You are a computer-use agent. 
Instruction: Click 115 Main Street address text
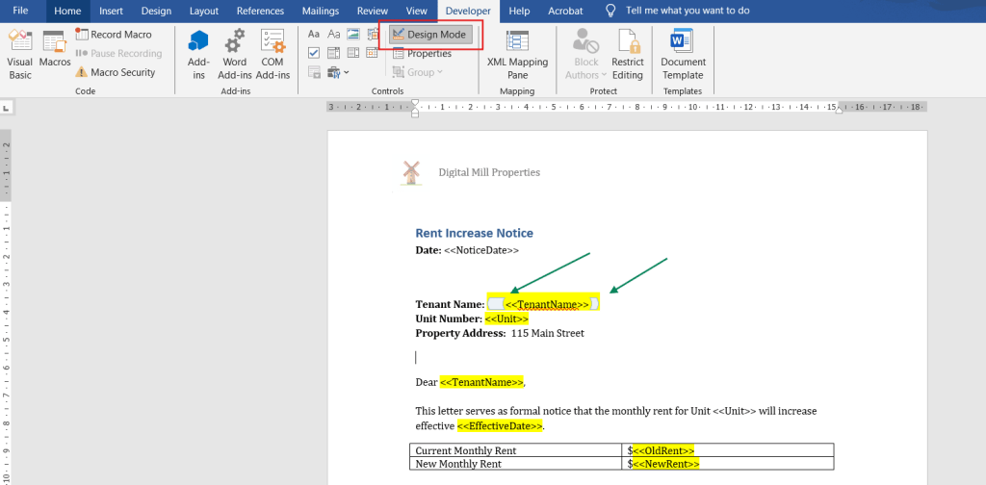(548, 333)
